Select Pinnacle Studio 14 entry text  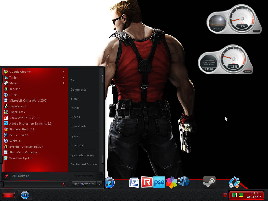22,129
